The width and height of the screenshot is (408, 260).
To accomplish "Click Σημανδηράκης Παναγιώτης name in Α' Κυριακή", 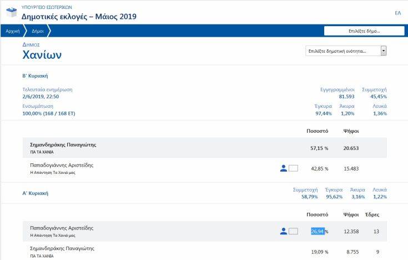I will (62, 248).
